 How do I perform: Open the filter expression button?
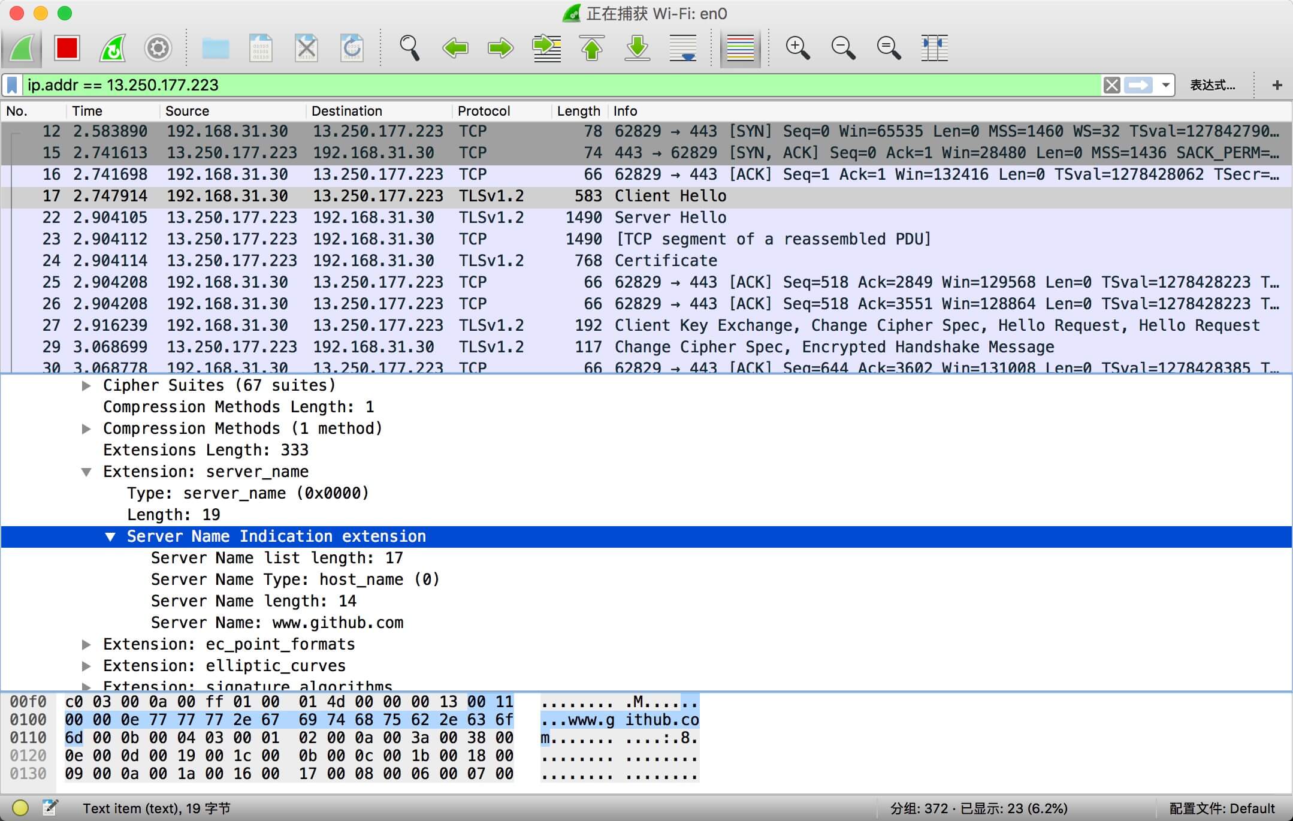pos(1212,85)
